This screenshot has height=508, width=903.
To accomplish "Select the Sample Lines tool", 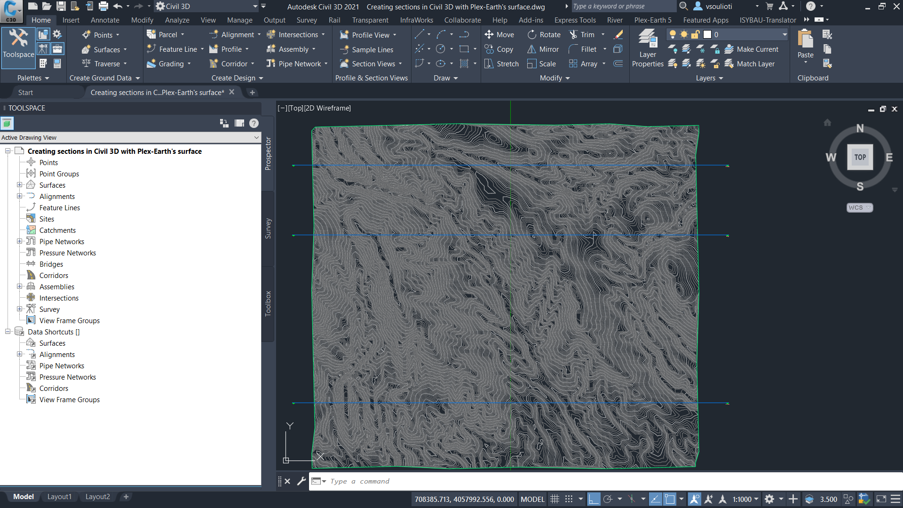I will (x=366, y=49).
